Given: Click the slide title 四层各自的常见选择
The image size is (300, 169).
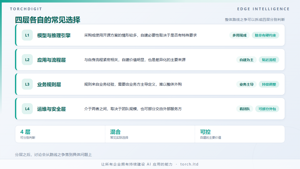Looking at the screenshot, I should (48, 20).
